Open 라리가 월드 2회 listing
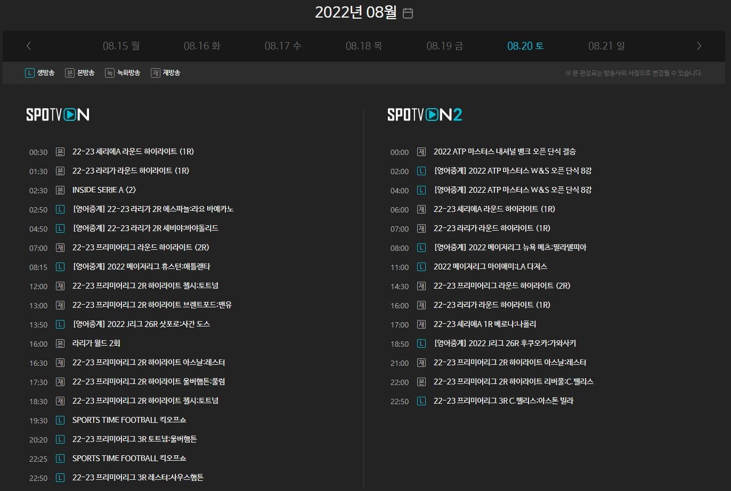This screenshot has width=731, height=491. click(96, 343)
